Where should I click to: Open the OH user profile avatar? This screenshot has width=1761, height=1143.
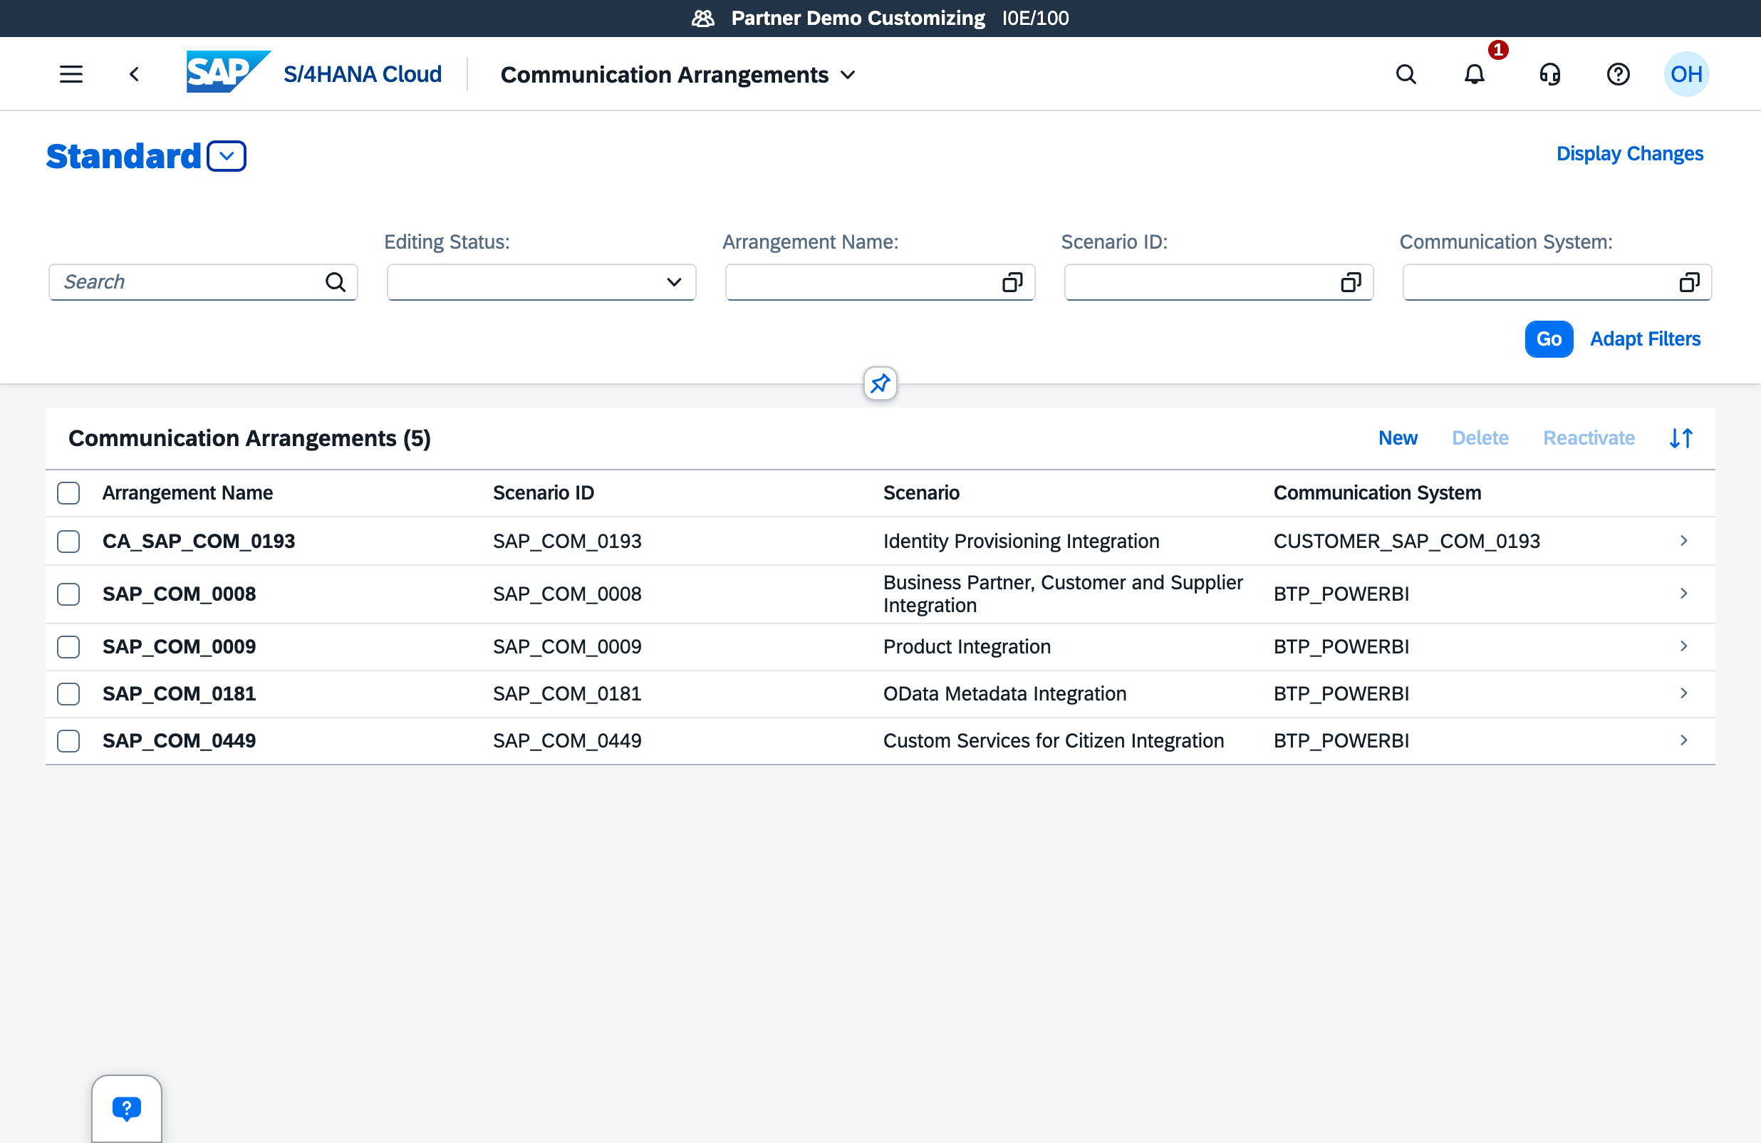1686,74
